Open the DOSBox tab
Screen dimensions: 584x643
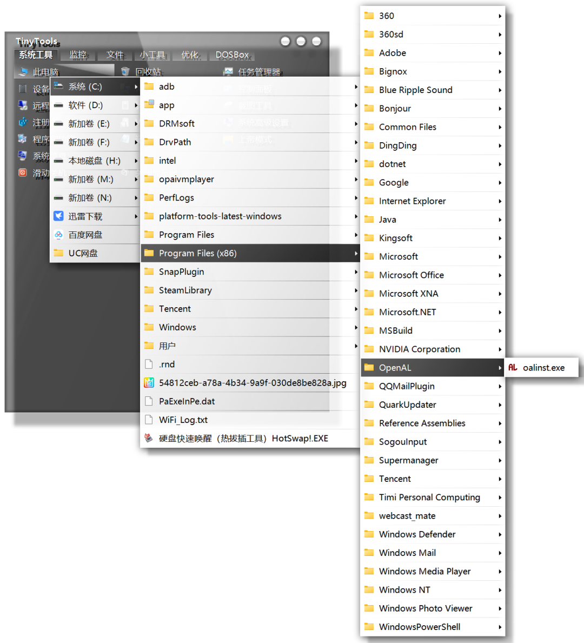232,55
